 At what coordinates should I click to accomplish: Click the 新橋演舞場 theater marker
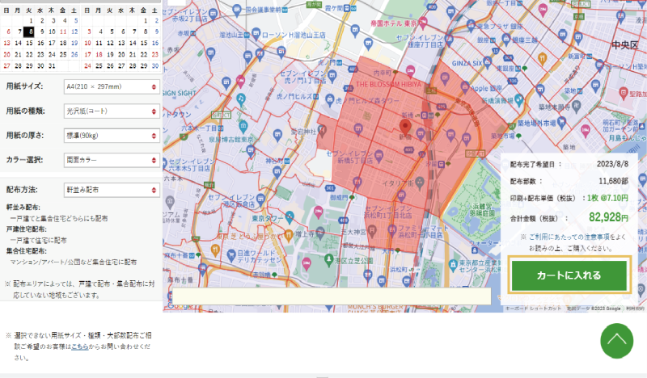tap(519, 99)
